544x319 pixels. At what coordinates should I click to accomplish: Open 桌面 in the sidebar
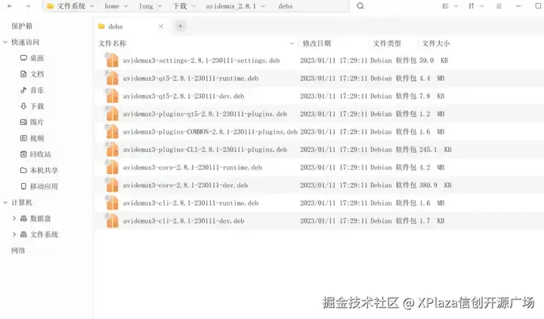(x=32, y=58)
